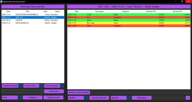
Task: Focus the search text field
Action: coord(22,91)
